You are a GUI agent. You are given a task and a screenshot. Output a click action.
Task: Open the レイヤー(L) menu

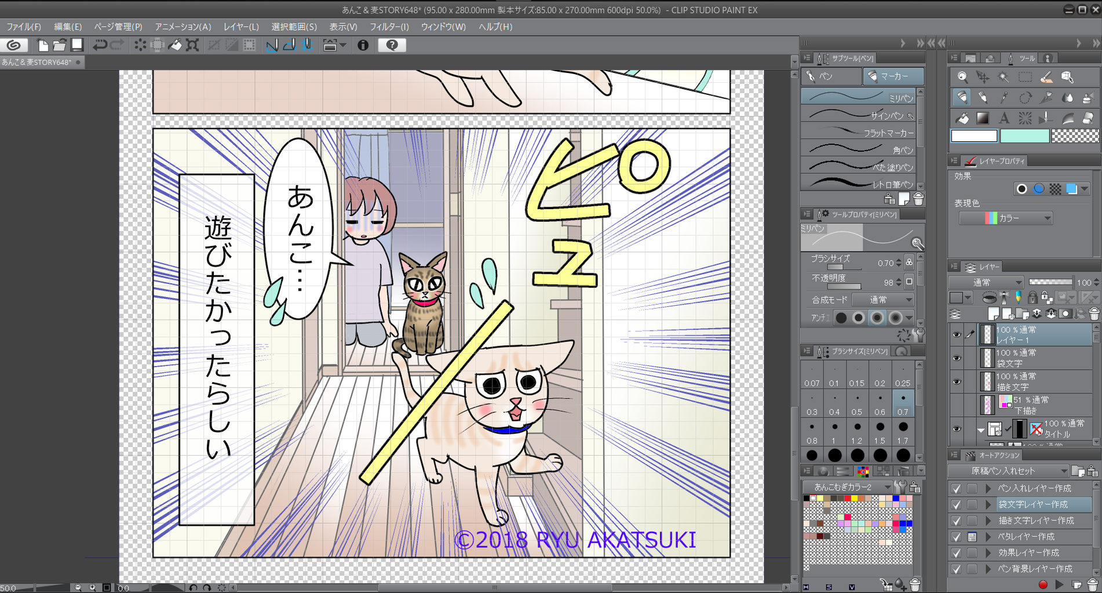pos(241,27)
